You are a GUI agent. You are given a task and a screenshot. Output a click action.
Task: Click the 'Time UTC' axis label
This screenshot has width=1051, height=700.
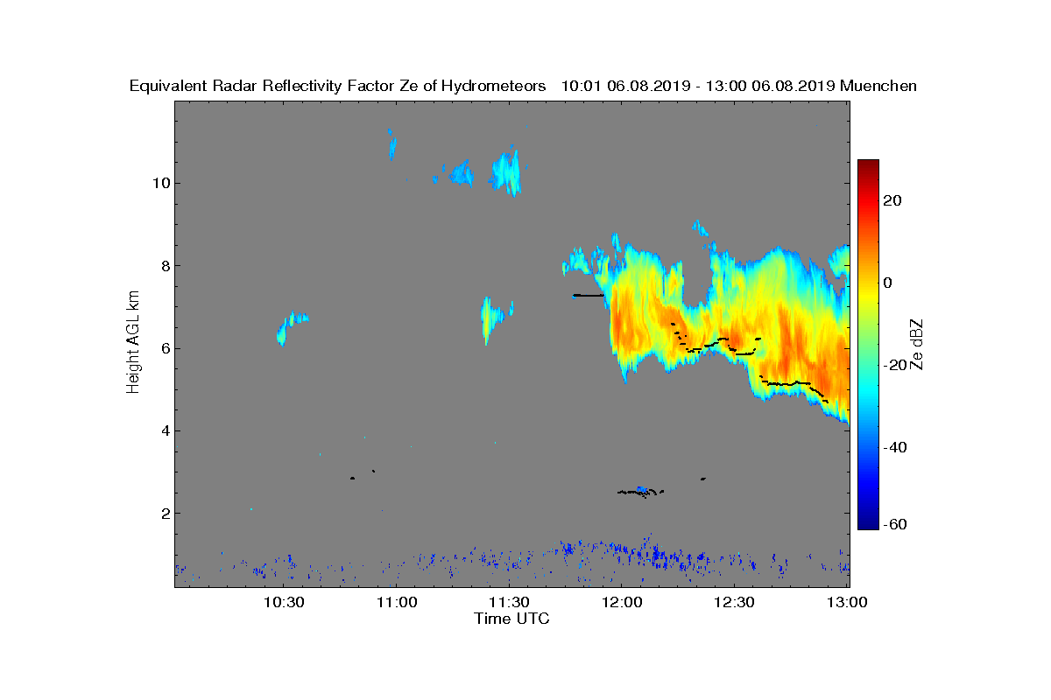[512, 619]
